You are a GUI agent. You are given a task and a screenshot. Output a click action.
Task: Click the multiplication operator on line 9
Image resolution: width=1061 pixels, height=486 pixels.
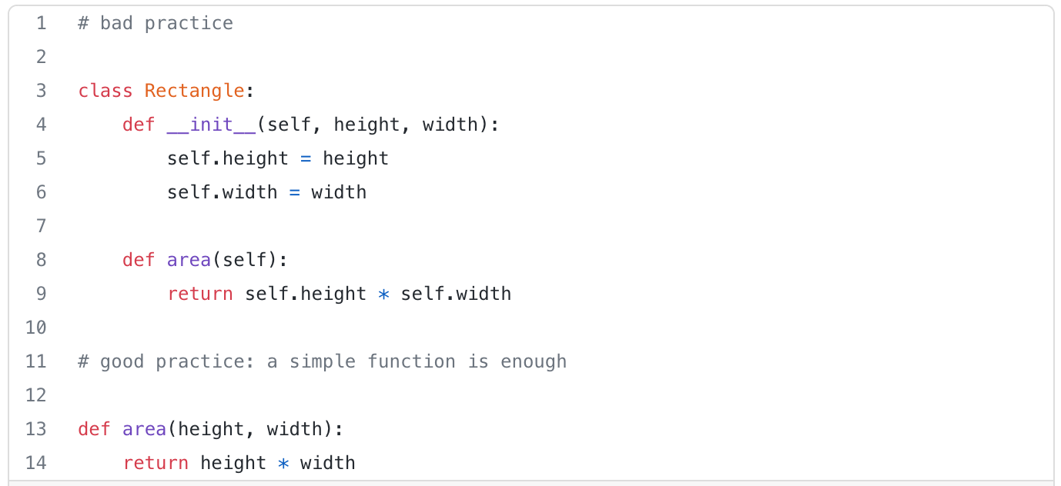[x=383, y=295]
